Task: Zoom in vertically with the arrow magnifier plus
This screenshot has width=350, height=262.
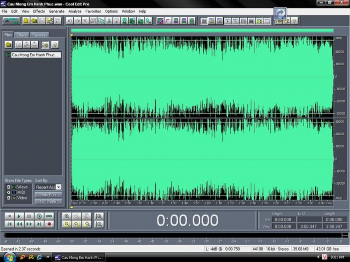Action: 99,216
